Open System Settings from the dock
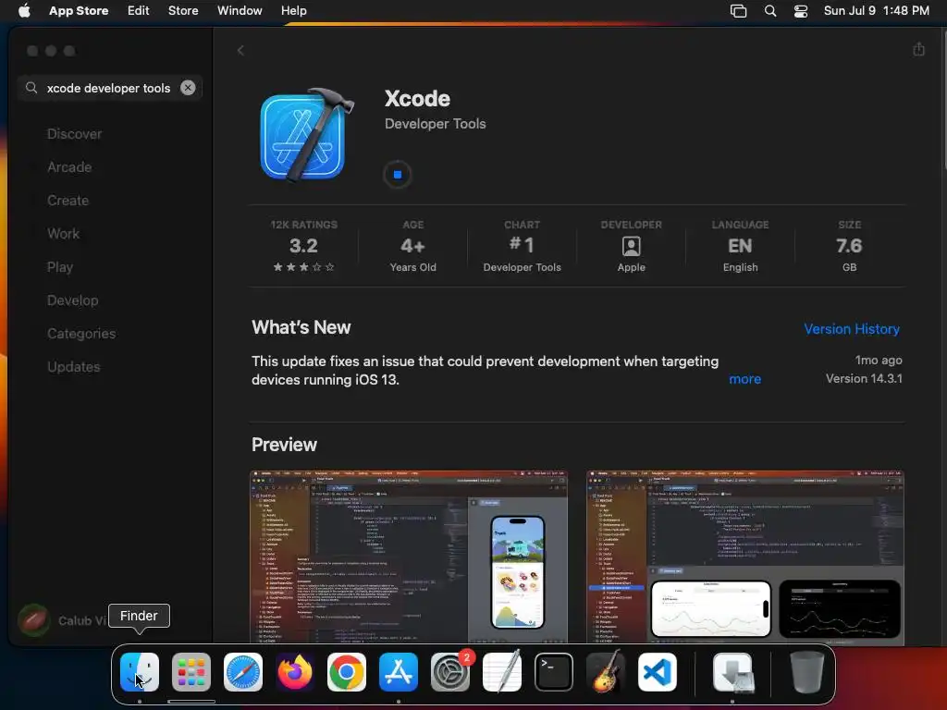Screen dimensions: 947x710 (x=450, y=672)
